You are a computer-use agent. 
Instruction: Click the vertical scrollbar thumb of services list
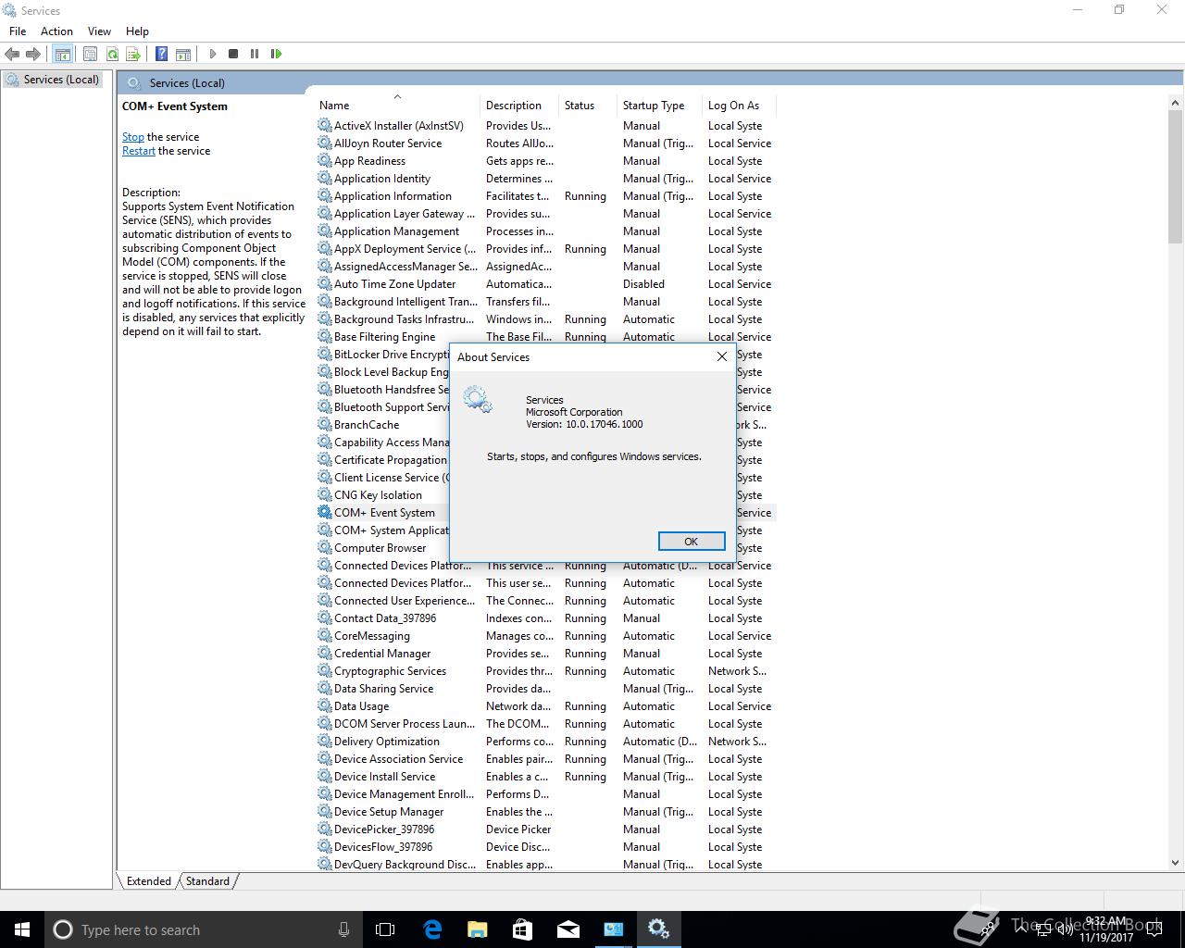1176,176
